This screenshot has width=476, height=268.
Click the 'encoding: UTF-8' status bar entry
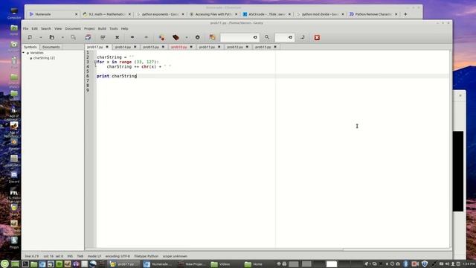tap(118, 256)
